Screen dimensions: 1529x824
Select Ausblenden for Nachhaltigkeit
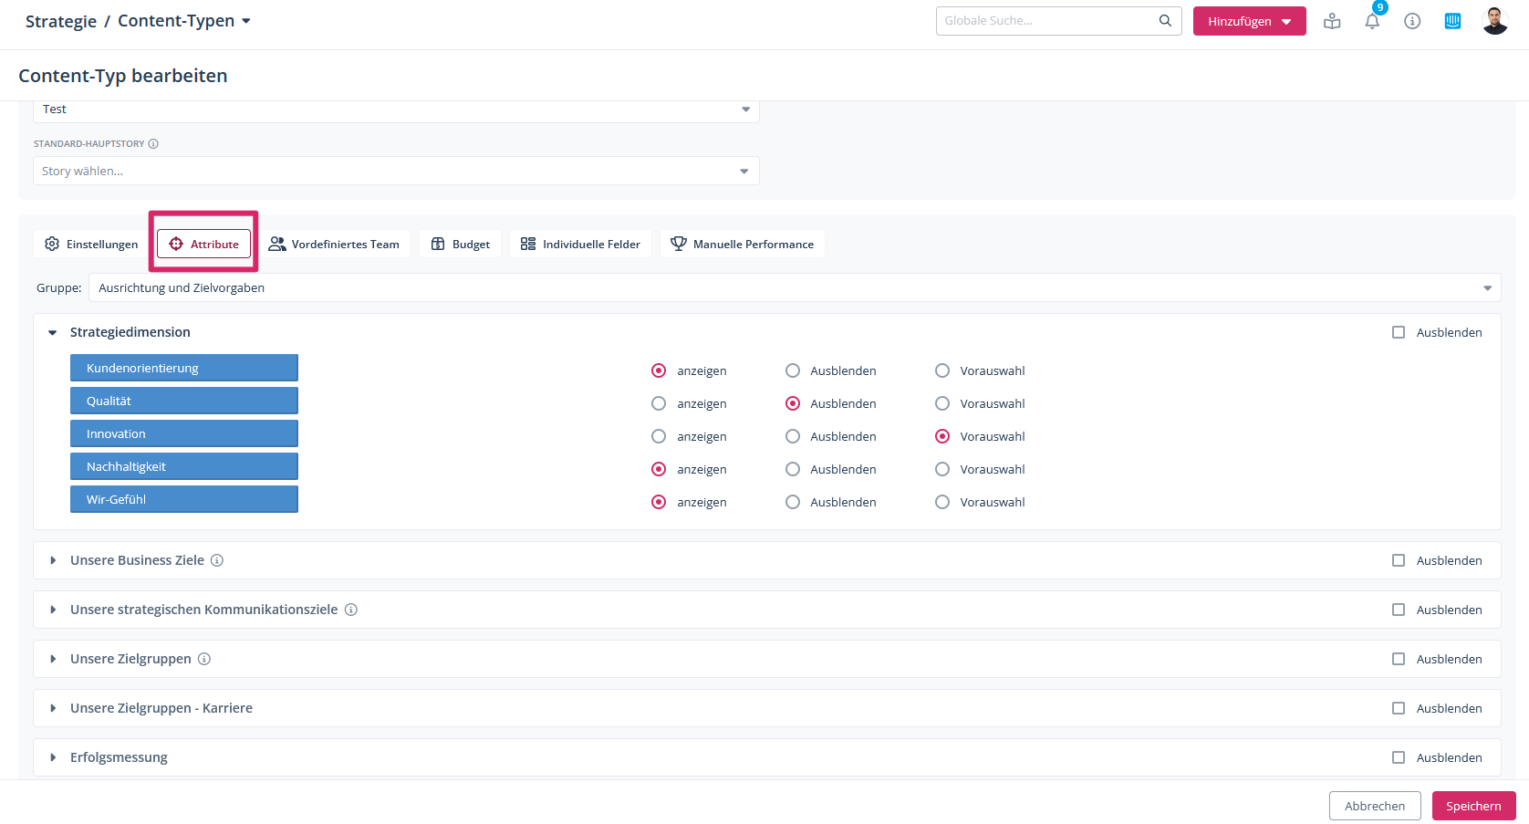tap(793, 469)
